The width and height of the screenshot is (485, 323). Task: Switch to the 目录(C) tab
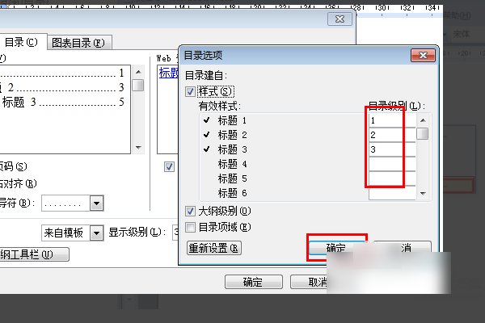click(23, 42)
